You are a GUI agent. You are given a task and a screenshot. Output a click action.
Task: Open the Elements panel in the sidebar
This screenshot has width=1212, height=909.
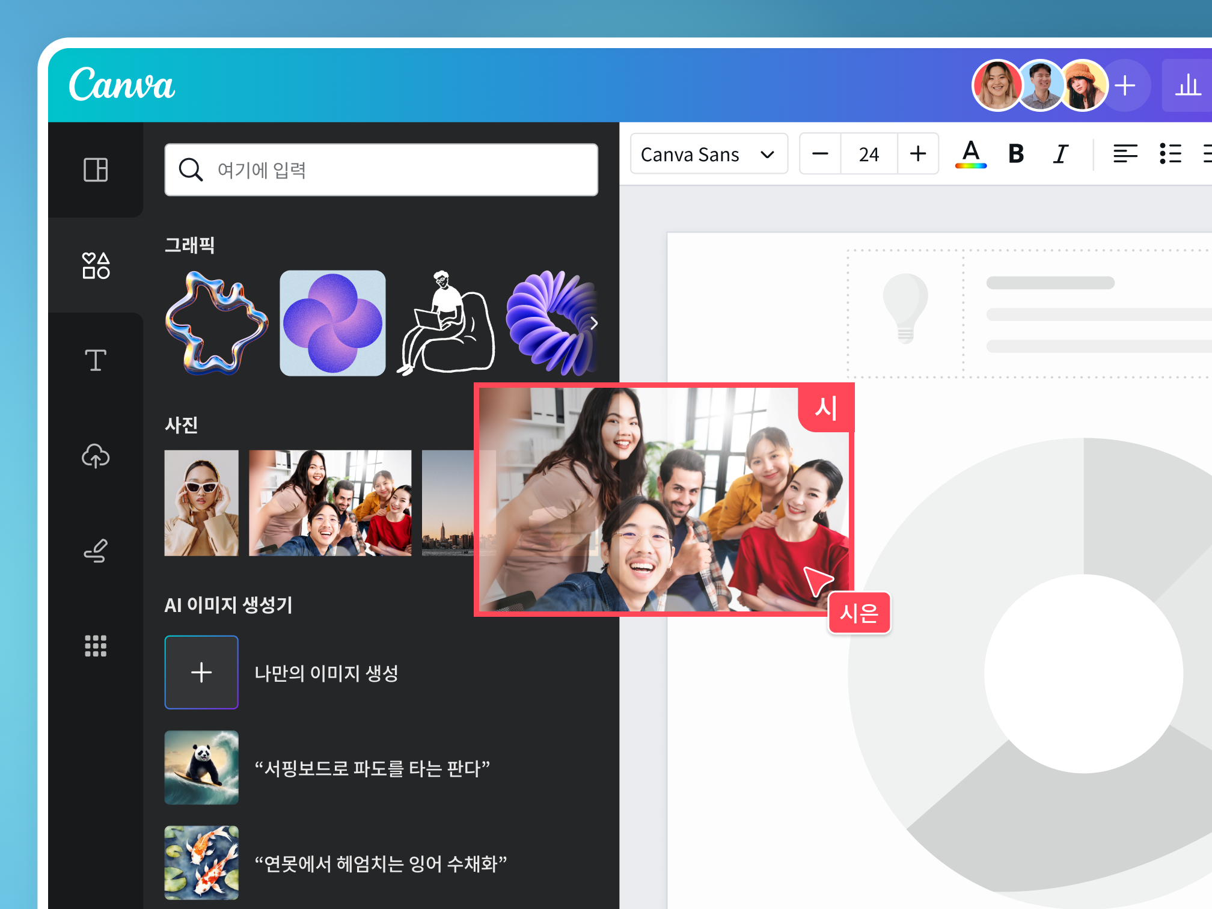click(96, 265)
